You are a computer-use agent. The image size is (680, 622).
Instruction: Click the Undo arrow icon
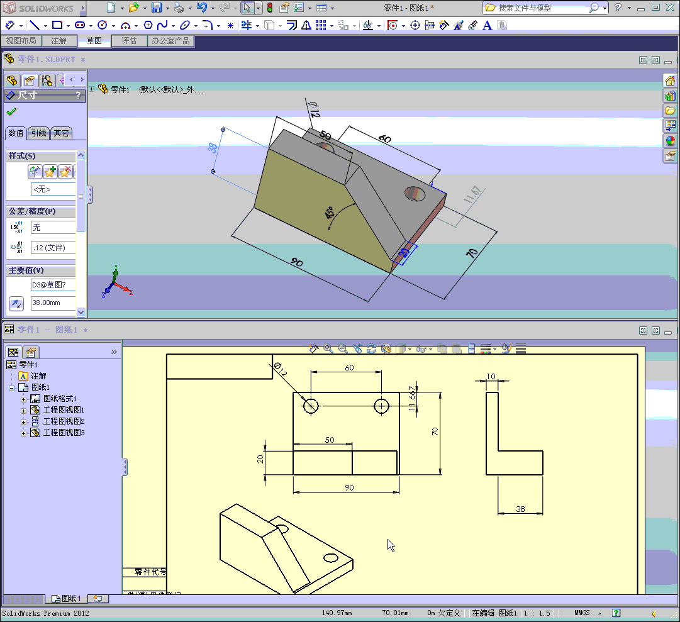pyautogui.click(x=202, y=8)
